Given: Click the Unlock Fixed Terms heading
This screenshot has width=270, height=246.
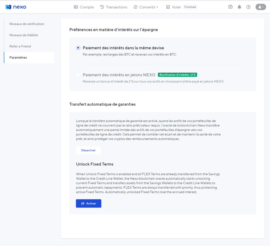Looking at the screenshot, I should 95,164.
